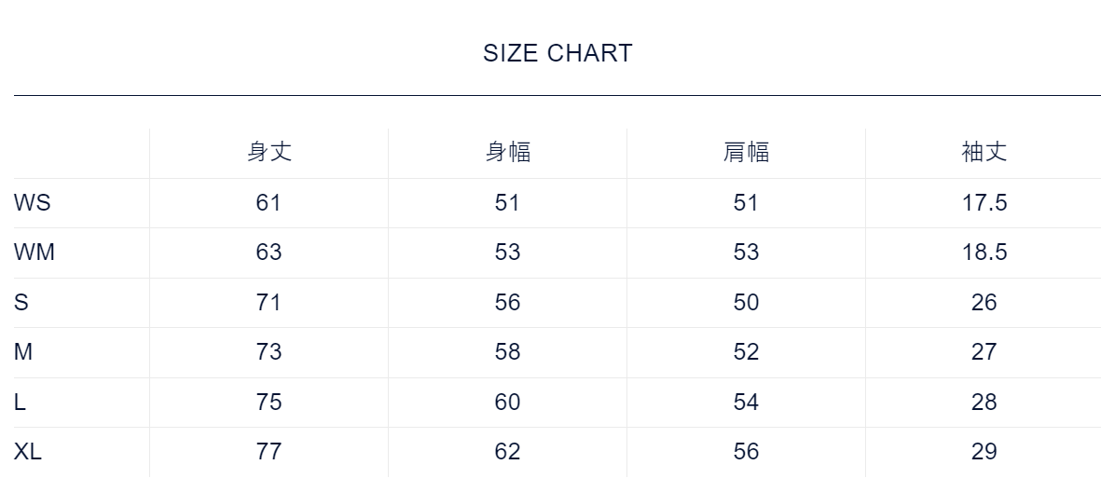The width and height of the screenshot is (1101, 492).
Task: Click the 肩幅 value 50 for S
Action: pos(746,303)
